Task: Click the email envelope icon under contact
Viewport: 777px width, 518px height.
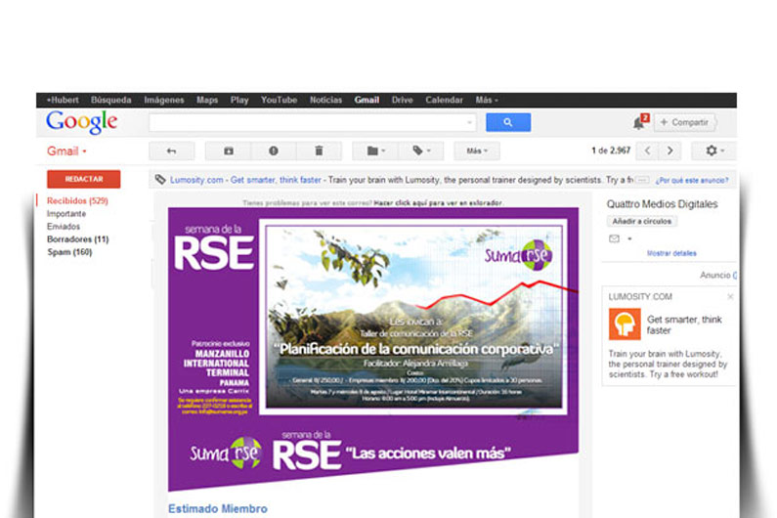Action: (614, 238)
